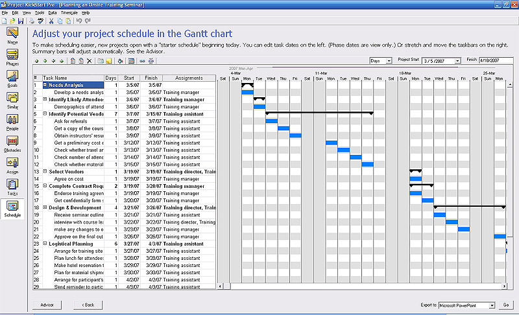Collapse the Design & Development phase

coord(45,207)
